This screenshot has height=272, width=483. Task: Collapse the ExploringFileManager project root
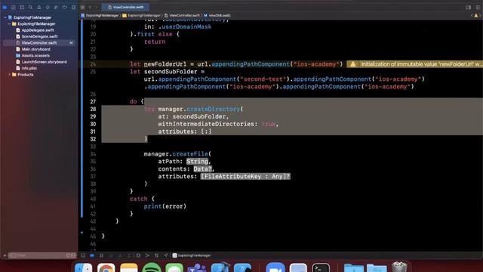[x=5, y=17]
